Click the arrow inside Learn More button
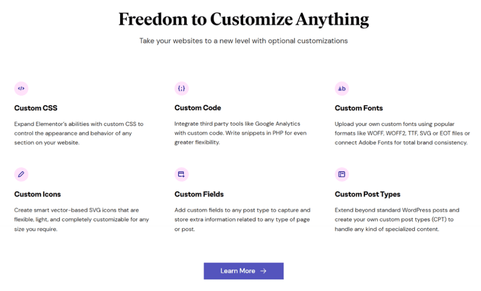 click(263, 271)
